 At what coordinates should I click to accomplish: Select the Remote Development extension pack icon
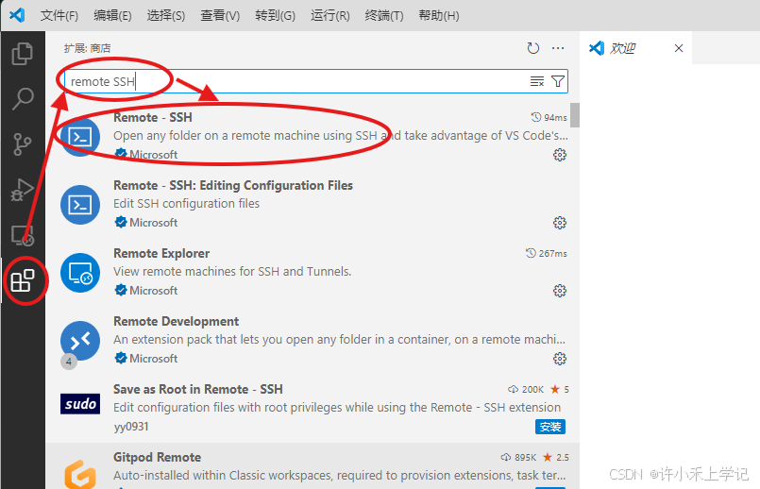point(80,341)
